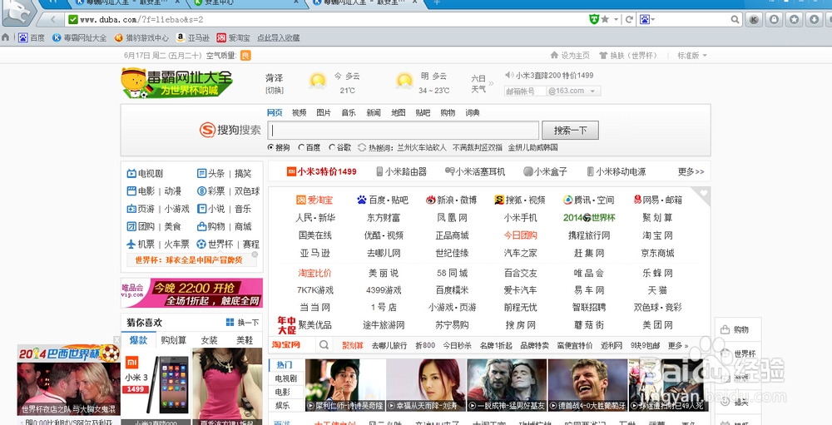This screenshot has height=425, width=832.
Task: Select the 图片 search tab
Action: [324, 112]
